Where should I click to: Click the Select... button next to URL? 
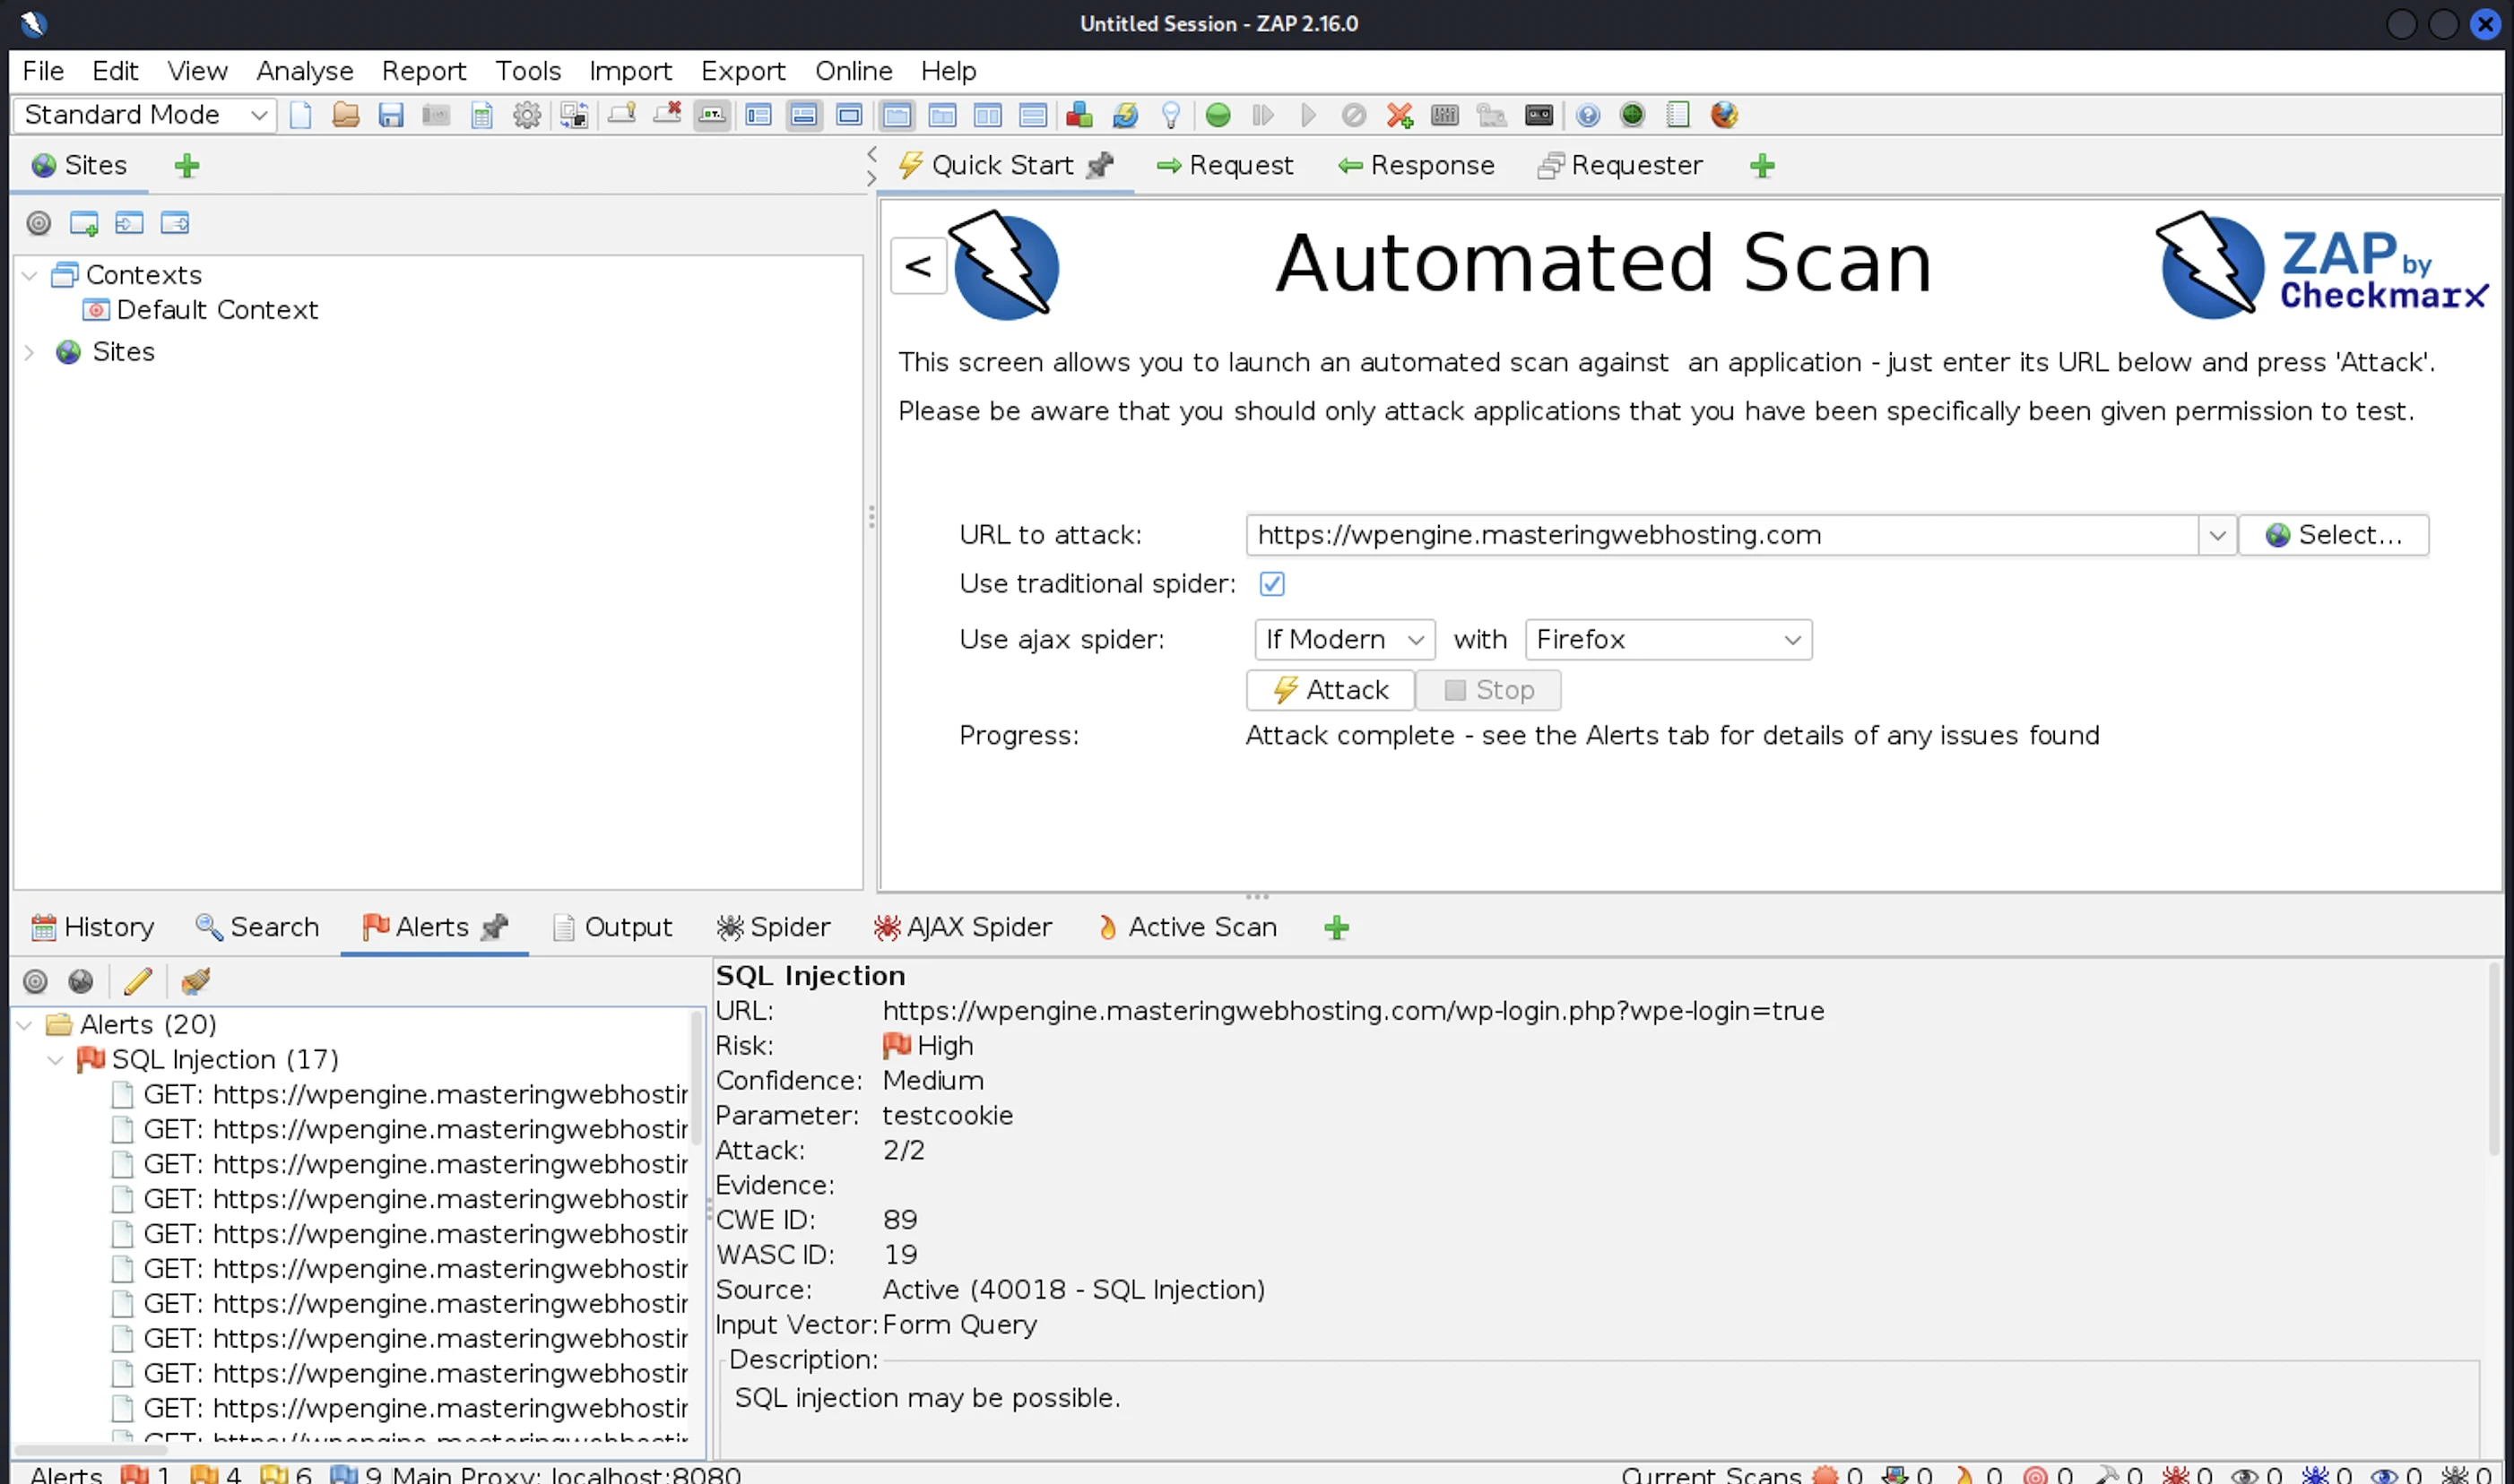tap(2332, 535)
